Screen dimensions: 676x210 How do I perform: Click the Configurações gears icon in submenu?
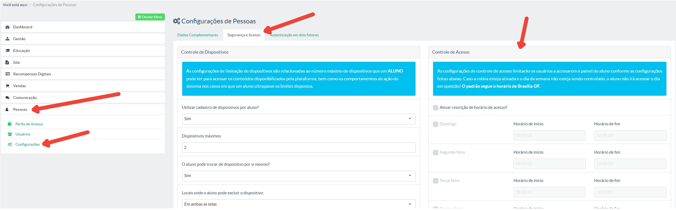[10, 144]
